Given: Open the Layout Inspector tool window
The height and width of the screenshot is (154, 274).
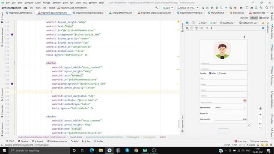Looking at the screenshot, I should coord(259,141).
